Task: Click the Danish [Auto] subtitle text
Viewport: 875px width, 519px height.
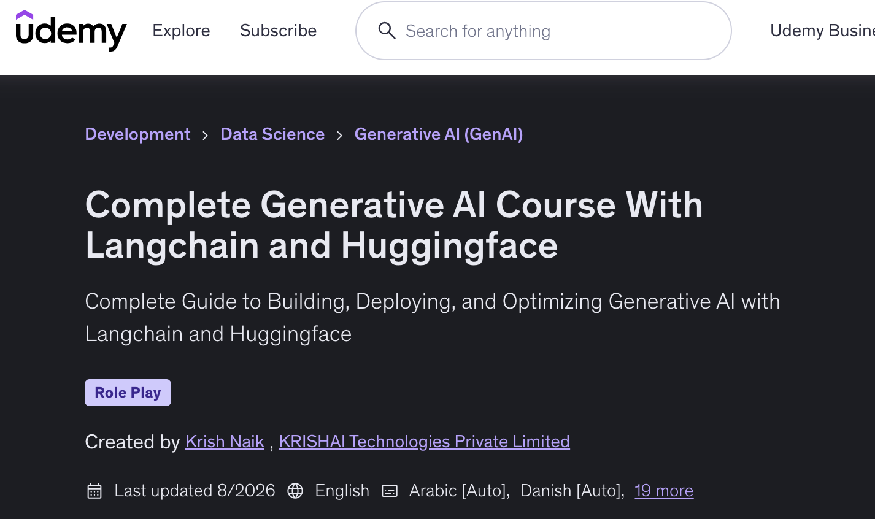Action: [x=572, y=491]
